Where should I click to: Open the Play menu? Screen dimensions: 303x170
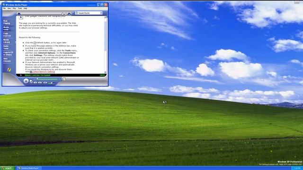(x=14, y=8)
